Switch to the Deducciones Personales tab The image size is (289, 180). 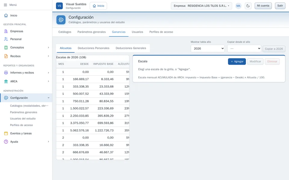click(93, 48)
